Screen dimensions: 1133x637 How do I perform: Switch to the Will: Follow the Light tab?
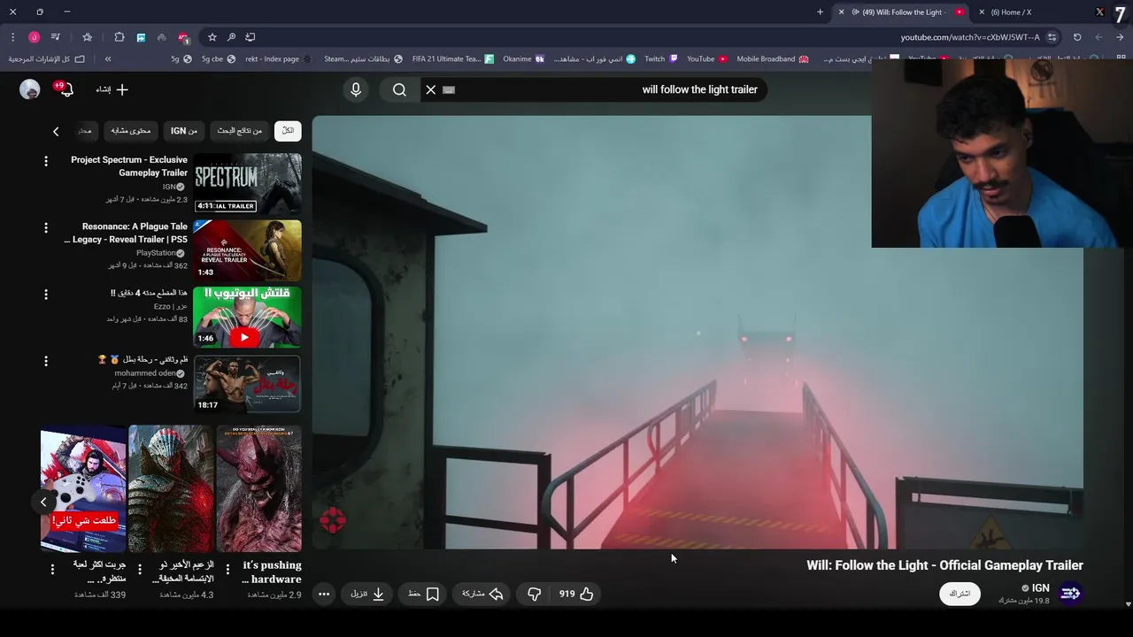[903, 12]
